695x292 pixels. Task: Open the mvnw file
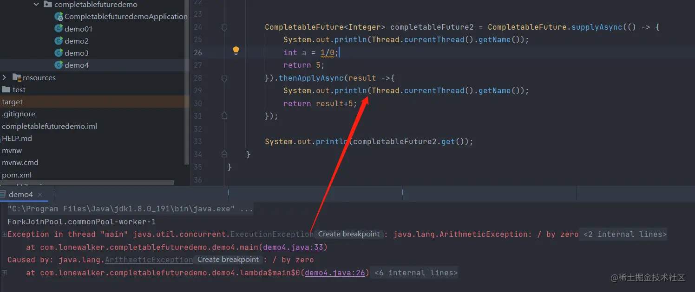coord(12,150)
